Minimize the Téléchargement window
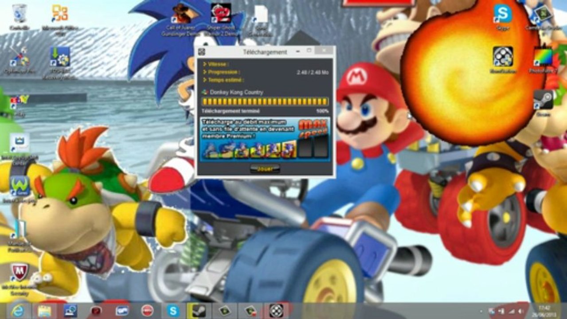567x319 pixels. 297,51
